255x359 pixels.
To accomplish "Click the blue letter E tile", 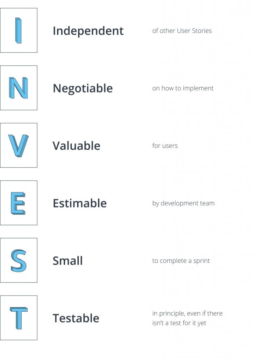I will (19, 203).
